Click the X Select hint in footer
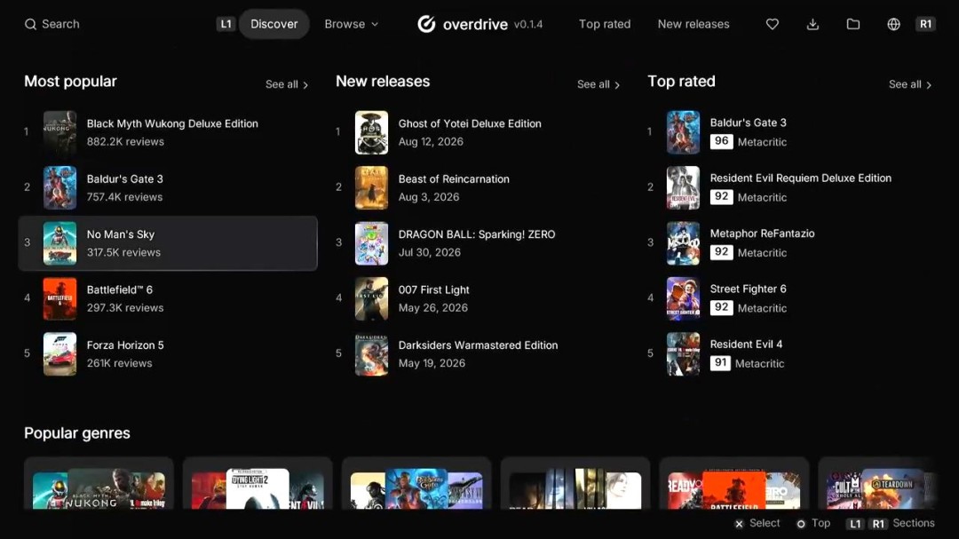959x539 pixels. (x=757, y=524)
